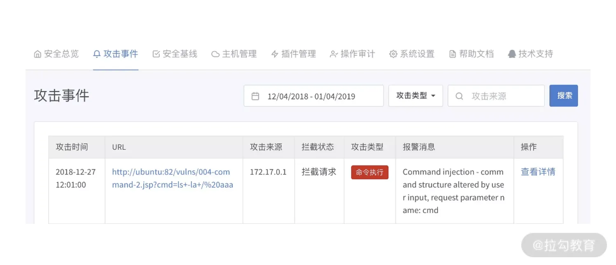Switch to the 主机管理 tab
Viewport: 616px width, 265px height.
coord(234,54)
